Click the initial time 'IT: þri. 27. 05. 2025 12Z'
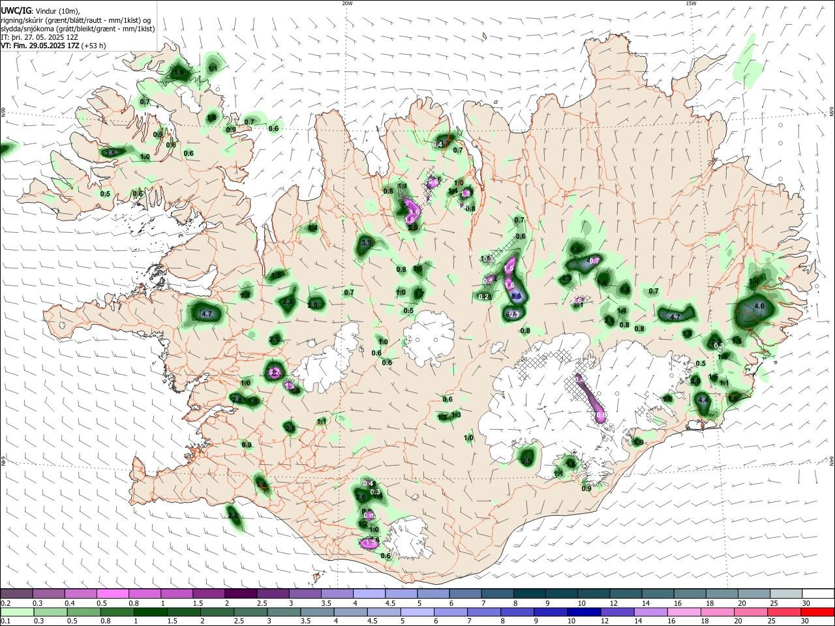This screenshot has height=626, width=835. pos(40,37)
